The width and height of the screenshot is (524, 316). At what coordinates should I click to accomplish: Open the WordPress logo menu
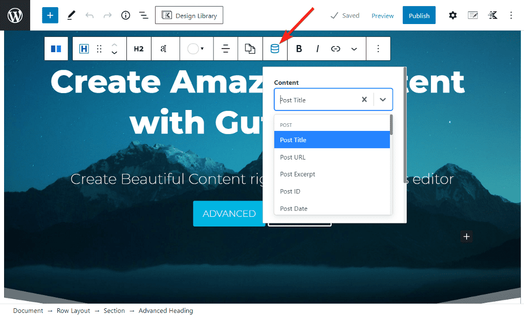tap(15, 15)
